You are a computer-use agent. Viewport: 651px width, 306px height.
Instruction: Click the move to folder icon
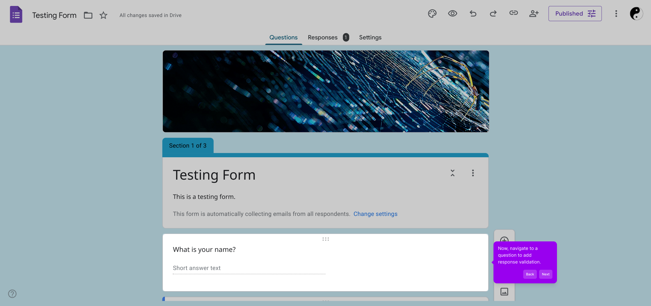coord(88,15)
